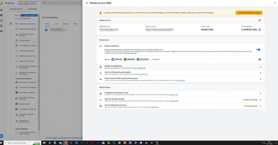
Task: Open Firefox from the taskbar
Action: (66, 143)
